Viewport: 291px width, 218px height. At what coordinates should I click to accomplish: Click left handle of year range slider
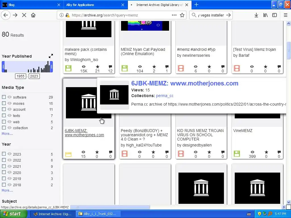click(3, 67)
